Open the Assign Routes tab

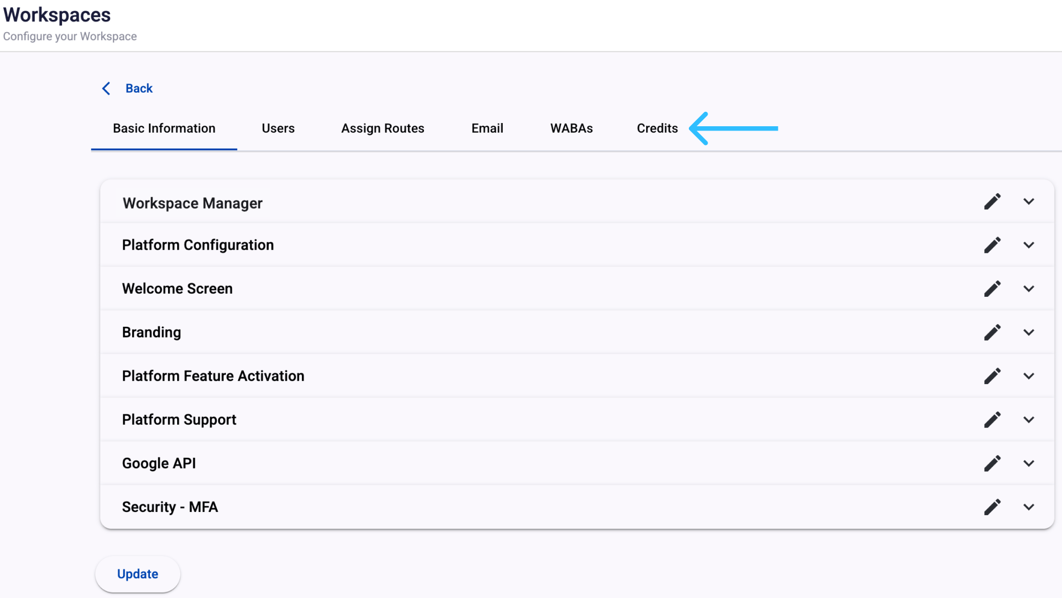point(383,128)
